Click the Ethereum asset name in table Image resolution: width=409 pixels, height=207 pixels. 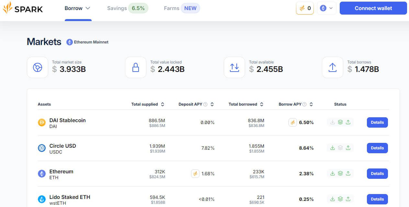(61, 171)
